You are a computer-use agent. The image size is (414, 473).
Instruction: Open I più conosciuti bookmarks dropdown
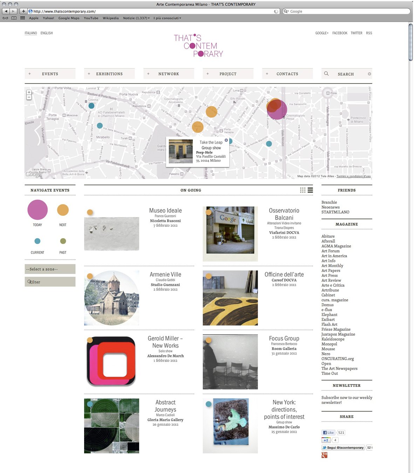coord(167,18)
